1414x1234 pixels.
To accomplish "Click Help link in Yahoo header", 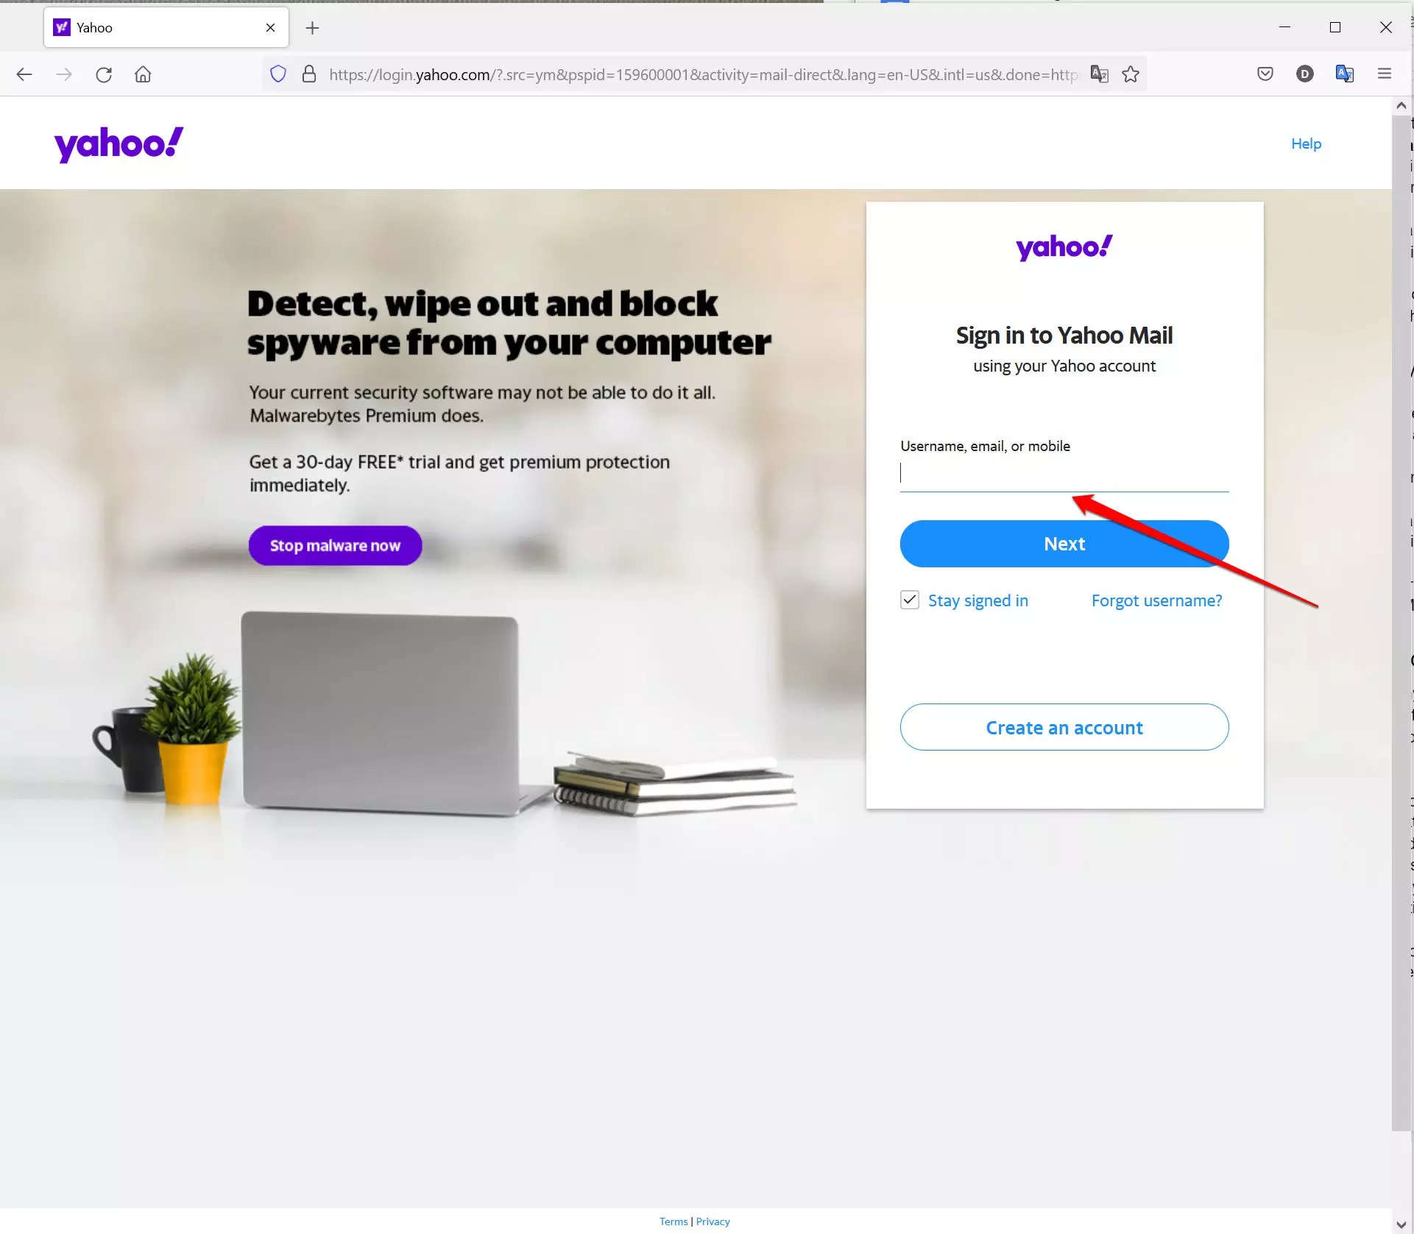I will pyautogui.click(x=1306, y=143).
